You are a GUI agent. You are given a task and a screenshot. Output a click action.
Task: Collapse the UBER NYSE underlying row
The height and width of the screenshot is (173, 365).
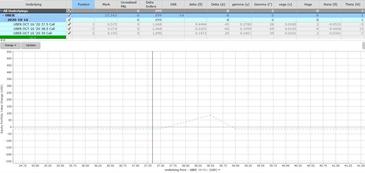(x=3, y=16)
